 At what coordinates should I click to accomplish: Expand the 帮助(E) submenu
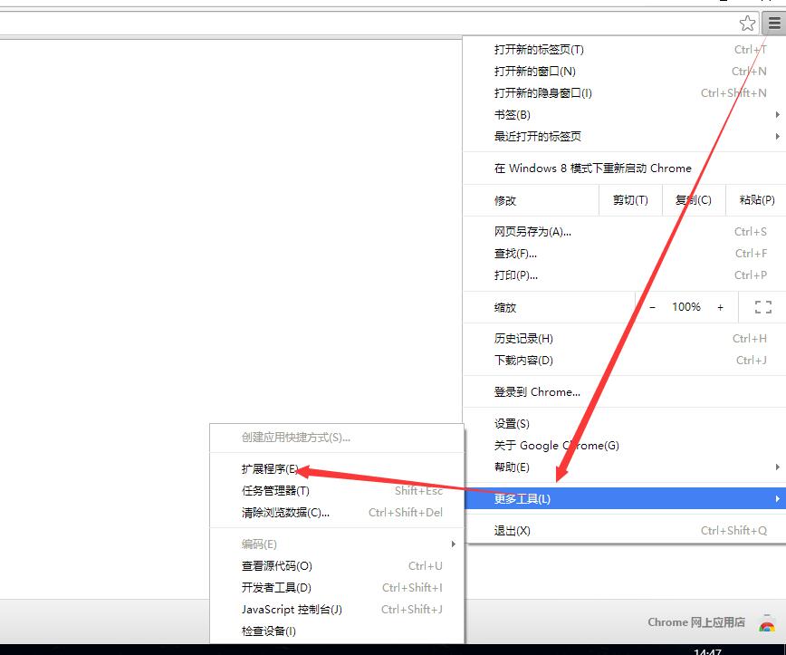624,467
